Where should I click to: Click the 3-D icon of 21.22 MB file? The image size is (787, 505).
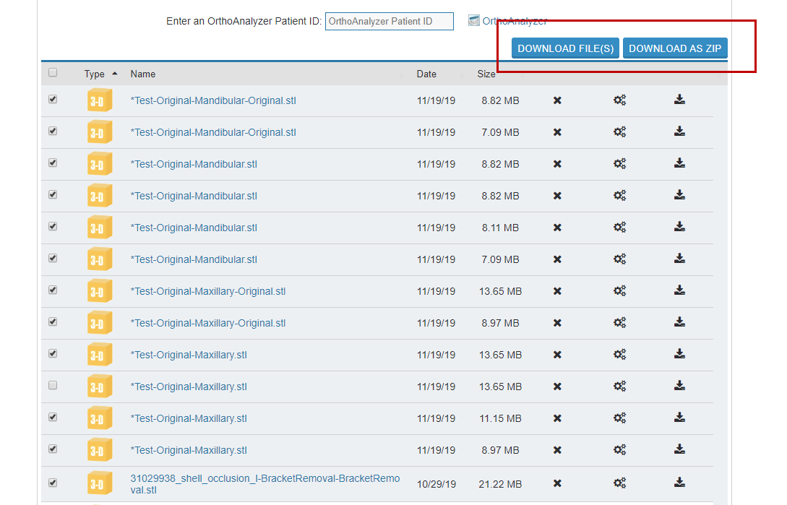pyautogui.click(x=100, y=483)
